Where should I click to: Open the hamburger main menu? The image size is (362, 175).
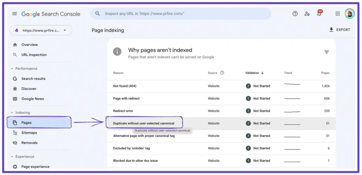[x=14, y=14]
